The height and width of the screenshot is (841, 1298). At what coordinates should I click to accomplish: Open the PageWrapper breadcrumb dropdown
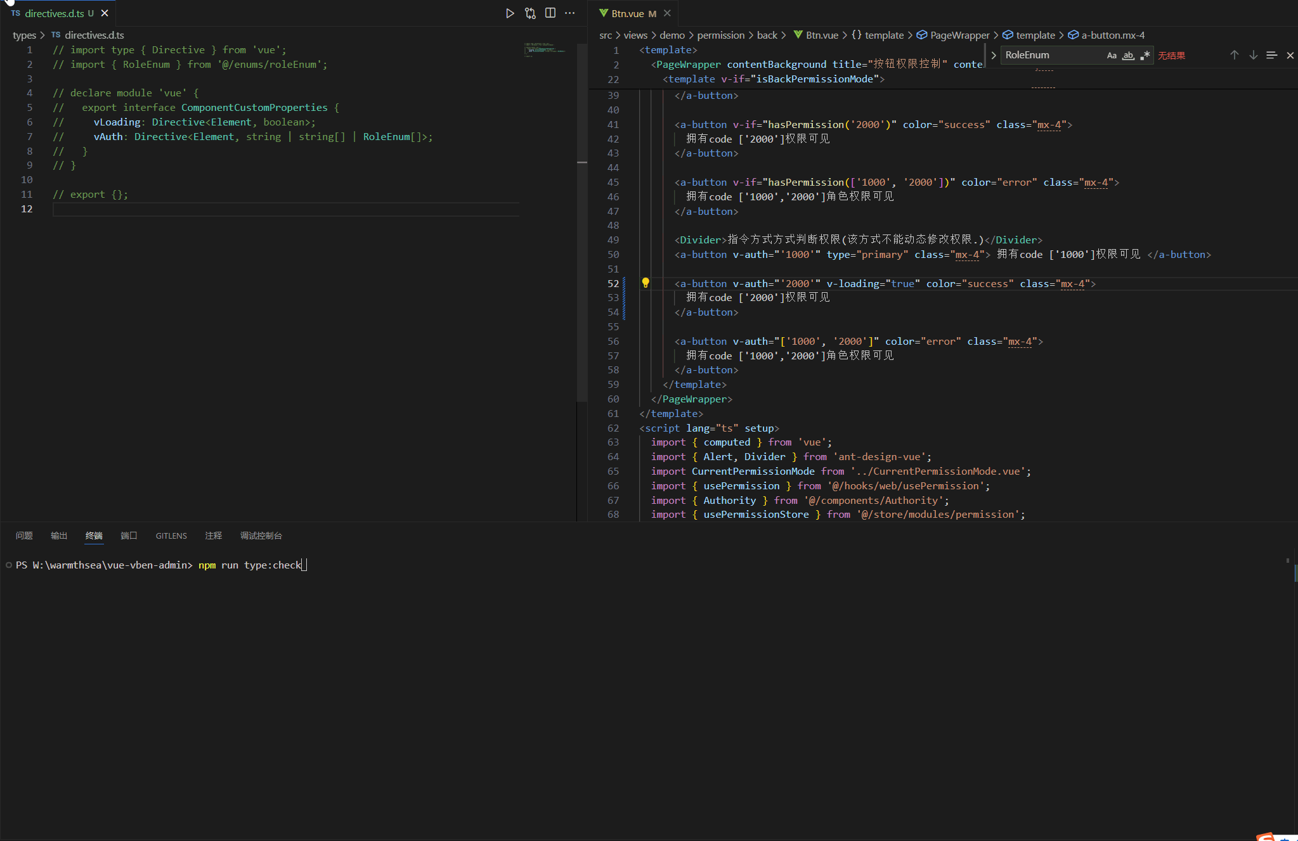tap(959, 35)
